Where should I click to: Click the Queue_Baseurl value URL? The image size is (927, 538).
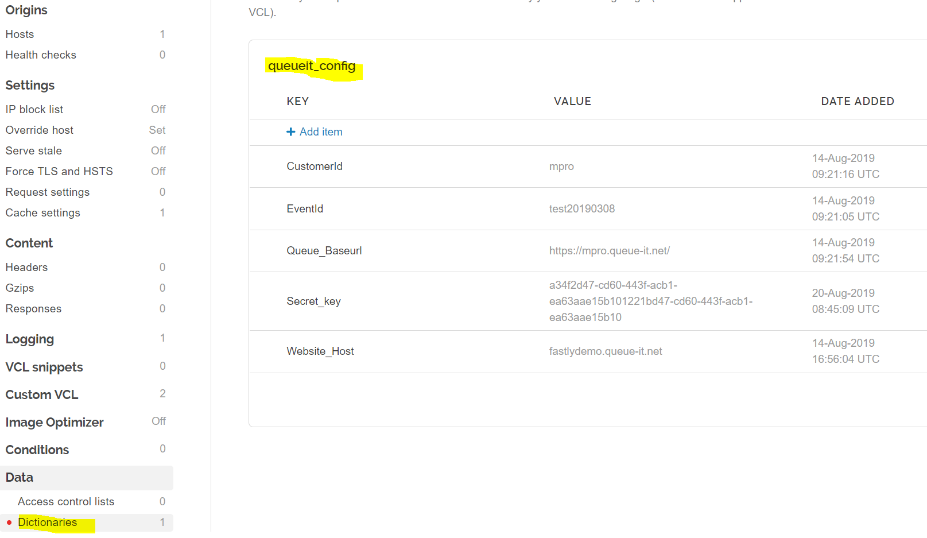point(609,251)
